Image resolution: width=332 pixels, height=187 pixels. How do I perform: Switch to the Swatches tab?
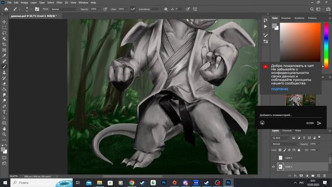pyautogui.click(x=286, y=18)
